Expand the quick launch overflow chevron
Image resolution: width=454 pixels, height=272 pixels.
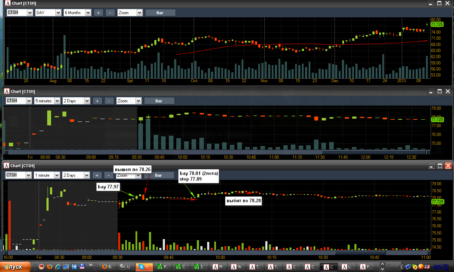click(91, 265)
